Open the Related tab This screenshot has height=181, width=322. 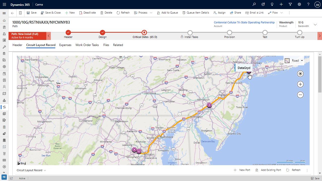point(118,45)
